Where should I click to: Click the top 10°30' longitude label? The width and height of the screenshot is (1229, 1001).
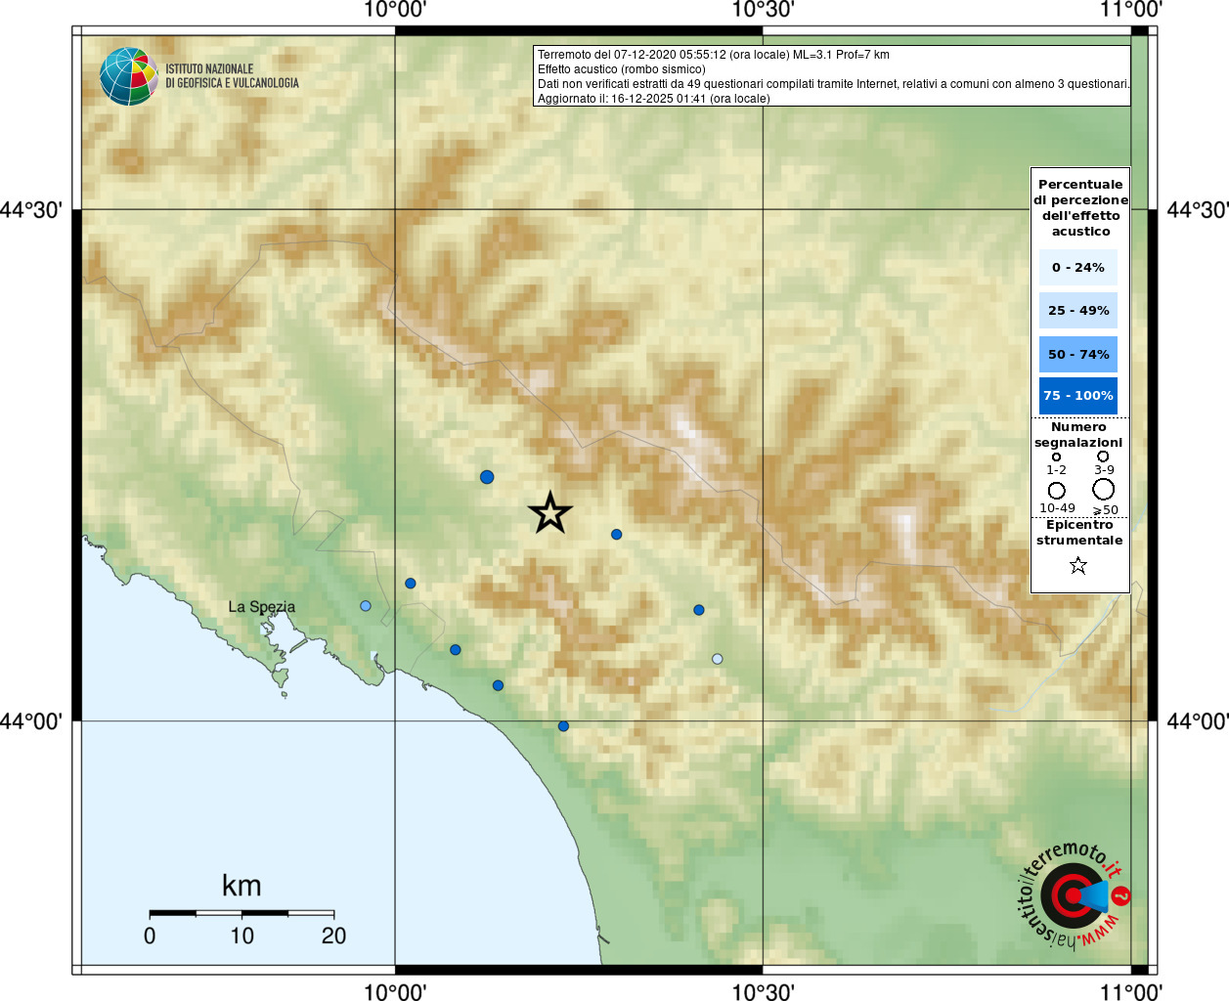pyautogui.click(x=763, y=10)
